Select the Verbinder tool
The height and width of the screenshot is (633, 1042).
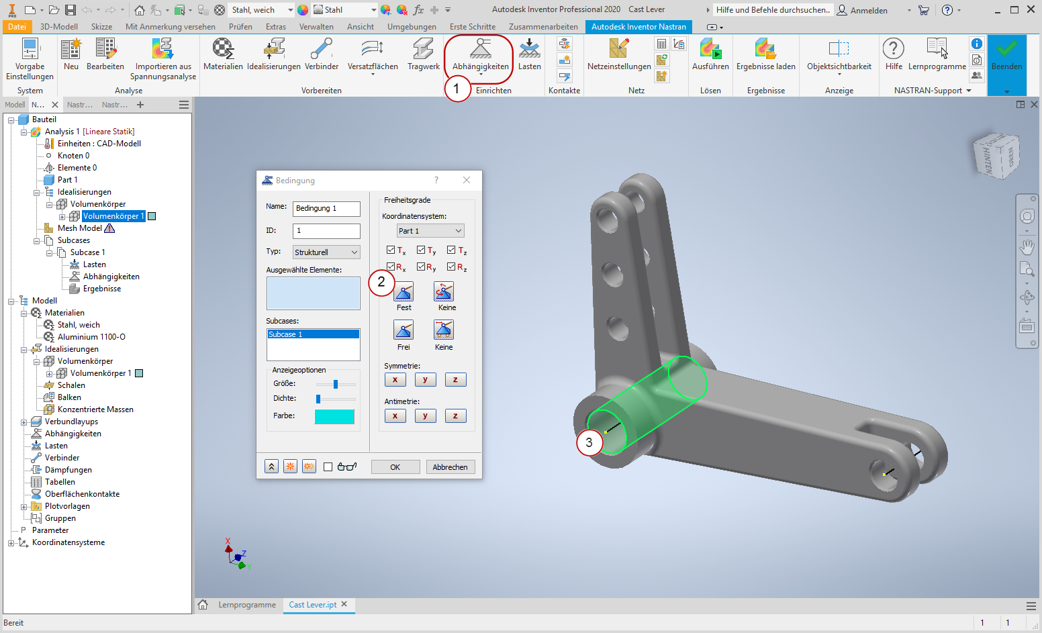(x=322, y=54)
